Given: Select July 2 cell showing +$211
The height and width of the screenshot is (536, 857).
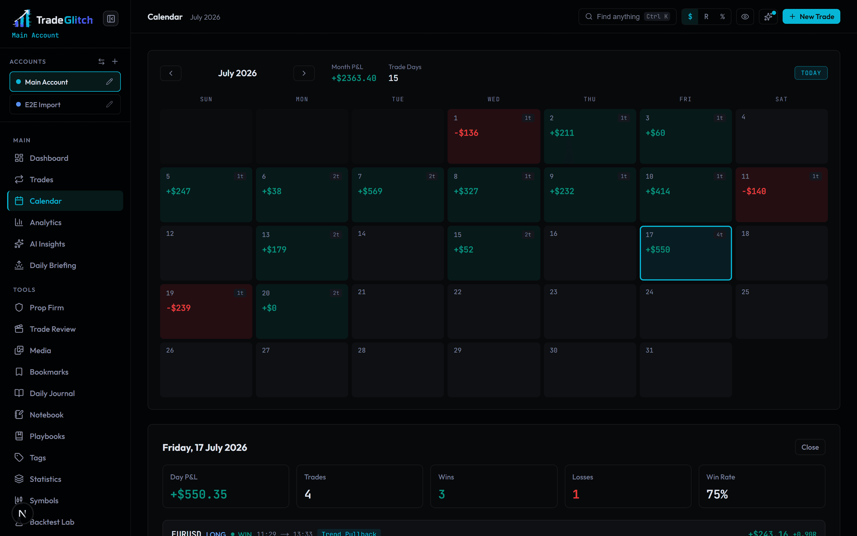Looking at the screenshot, I should 589,136.
